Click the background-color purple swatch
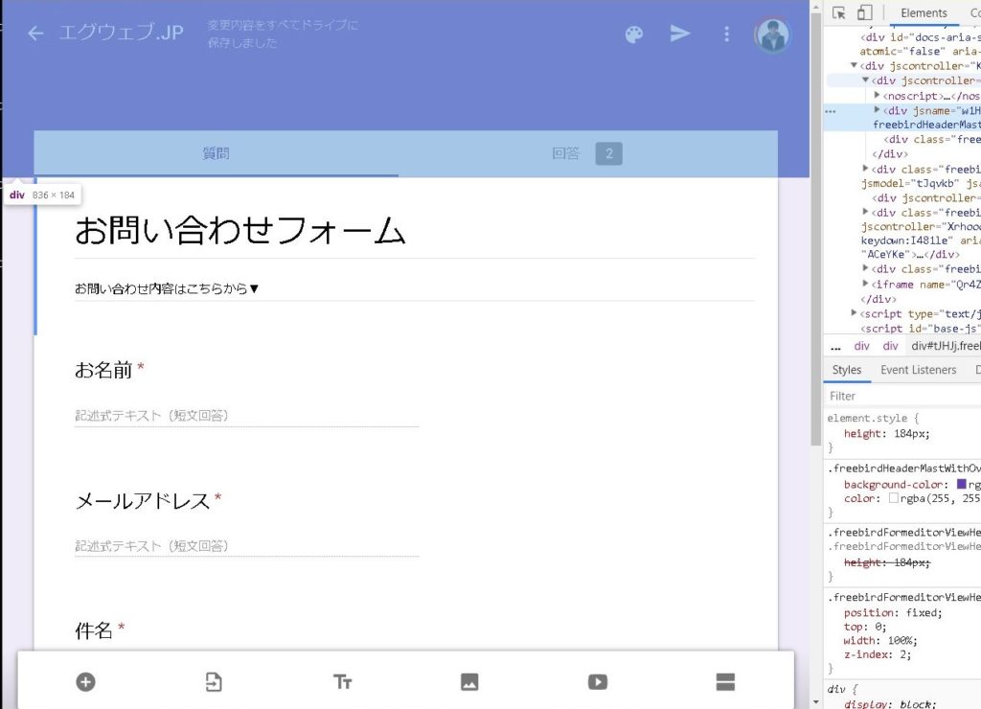The height and width of the screenshot is (709, 981). (x=962, y=485)
